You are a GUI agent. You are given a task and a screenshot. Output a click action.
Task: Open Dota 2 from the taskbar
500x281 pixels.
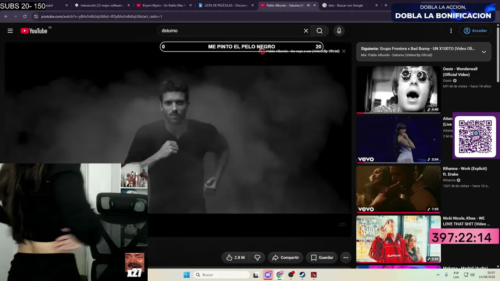click(x=314, y=275)
